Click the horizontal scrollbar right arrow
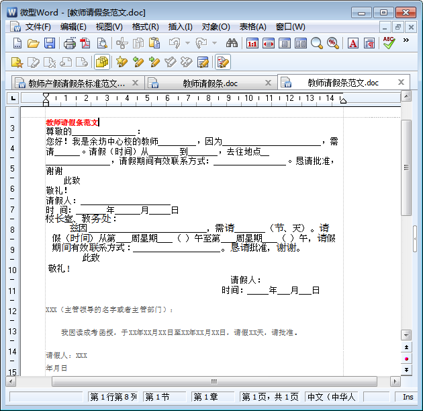The height and width of the screenshot is (411, 423). pyautogui.click(x=395, y=381)
